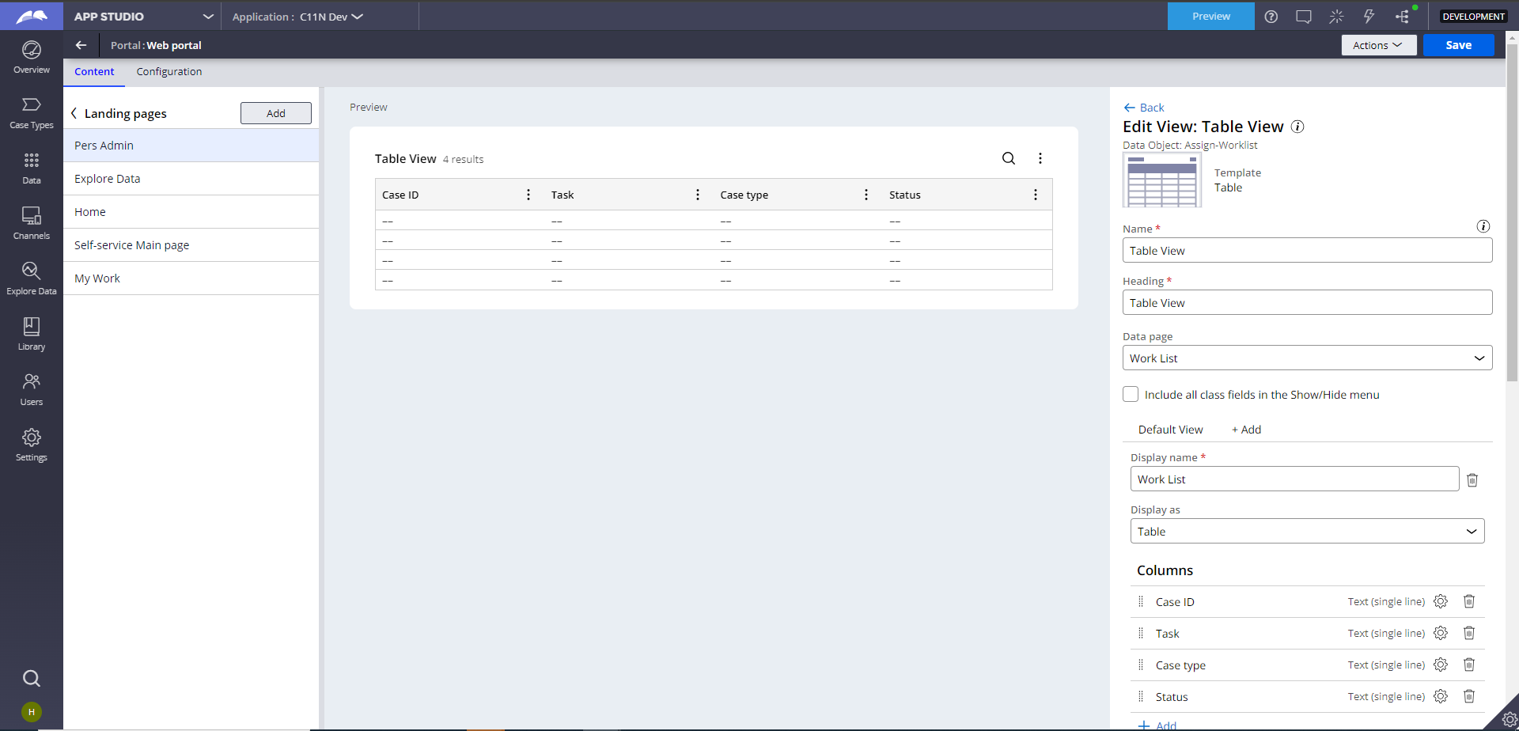Click the Back link in edit panel
The width and height of the screenshot is (1519, 731).
1144,108
